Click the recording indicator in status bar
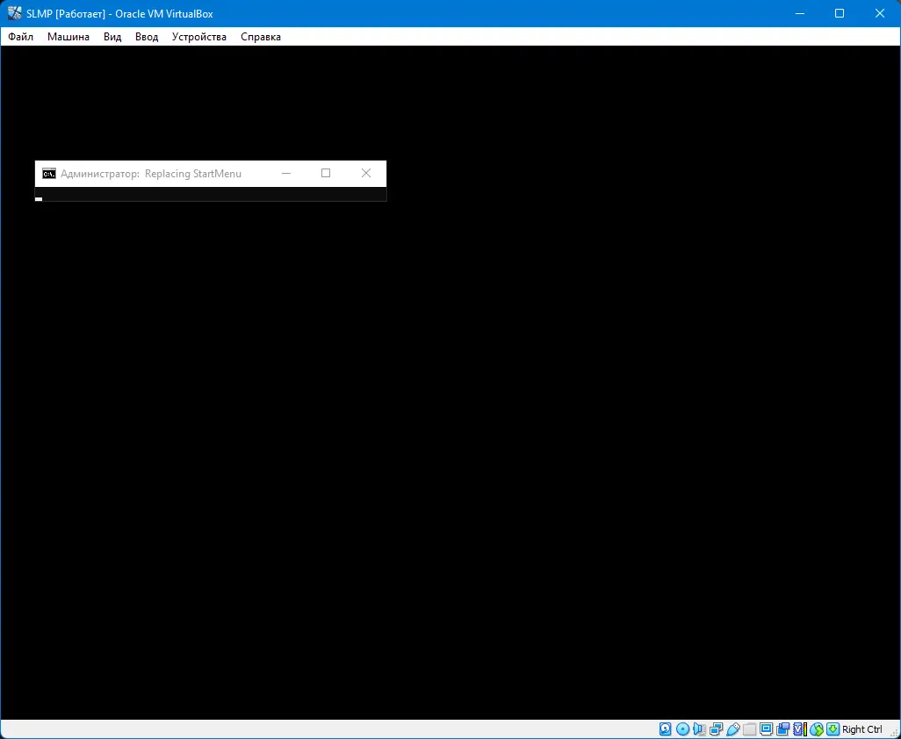The image size is (901, 739). tap(782, 728)
